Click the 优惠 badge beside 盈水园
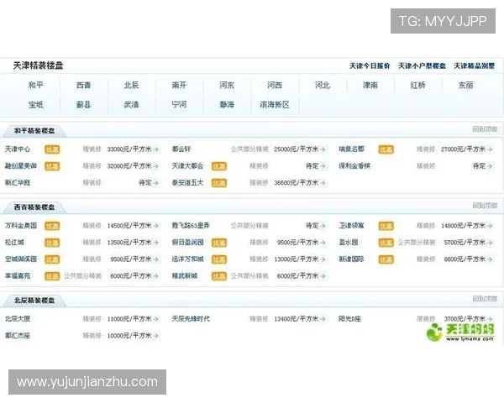The width and height of the screenshot is (504, 403). click(x=386, y=243)
